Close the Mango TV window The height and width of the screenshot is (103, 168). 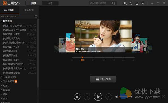click(164, 3)
